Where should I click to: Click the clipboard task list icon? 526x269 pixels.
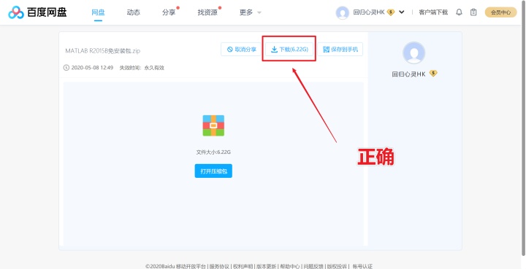[473, 12]
